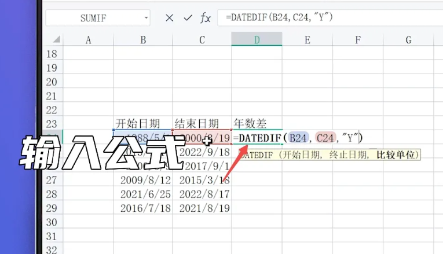443x254 pixels.
Task: Select column G header
Action: tap(408, 40)
